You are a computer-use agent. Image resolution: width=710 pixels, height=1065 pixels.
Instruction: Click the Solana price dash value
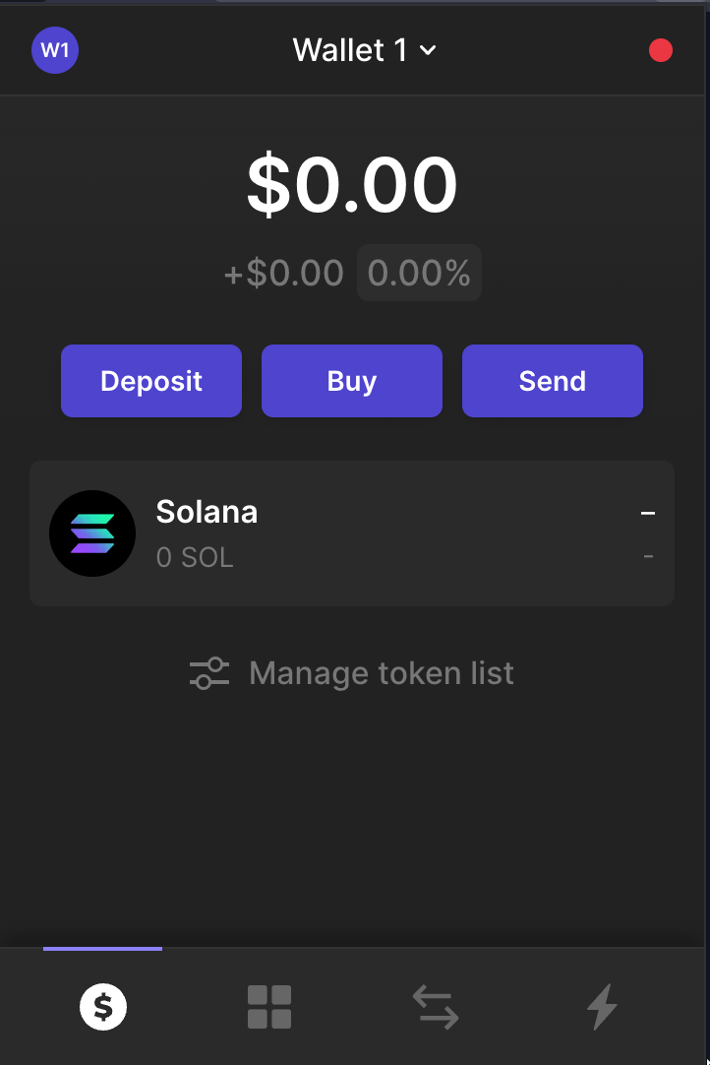[648, 513]
